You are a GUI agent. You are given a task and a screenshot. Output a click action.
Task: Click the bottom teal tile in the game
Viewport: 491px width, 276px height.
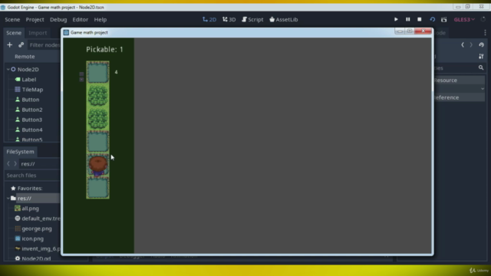click(x=97, y=188)
